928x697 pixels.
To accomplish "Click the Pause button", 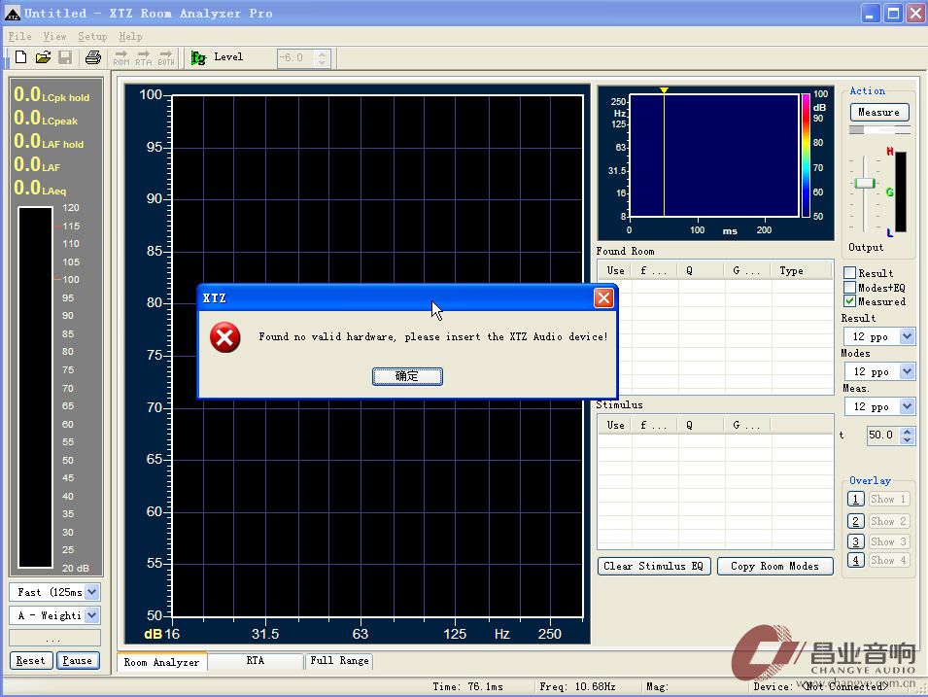I will point(78,660).
